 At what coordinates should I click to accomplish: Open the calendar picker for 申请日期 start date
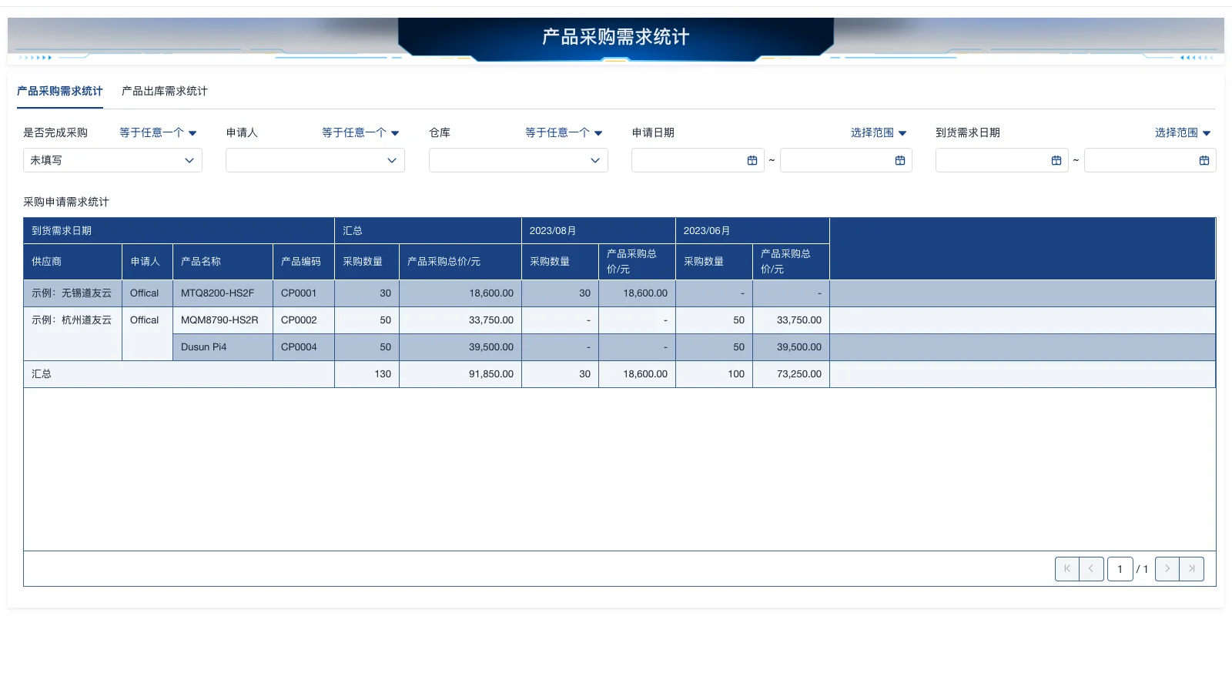click(752, 160)
